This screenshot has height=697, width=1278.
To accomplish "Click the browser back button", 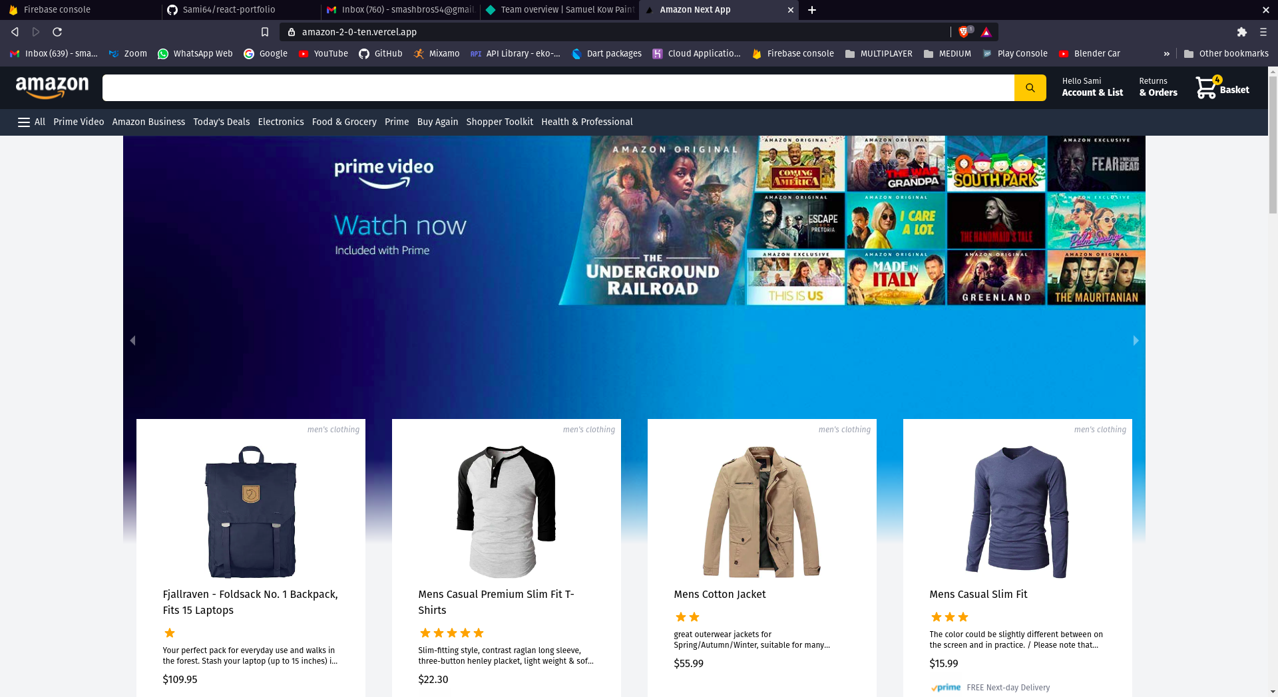I will point(15,32).
